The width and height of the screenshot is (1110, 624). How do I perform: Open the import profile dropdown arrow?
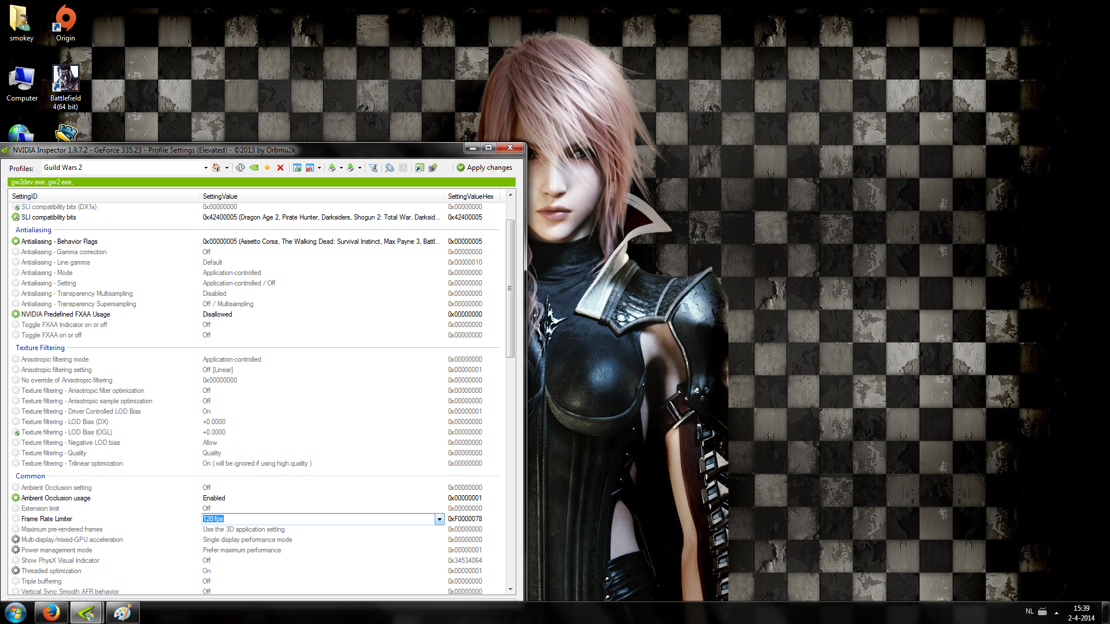360,168
